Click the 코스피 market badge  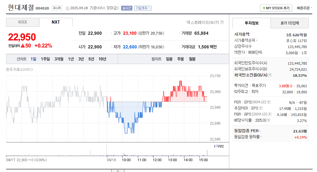57,8
